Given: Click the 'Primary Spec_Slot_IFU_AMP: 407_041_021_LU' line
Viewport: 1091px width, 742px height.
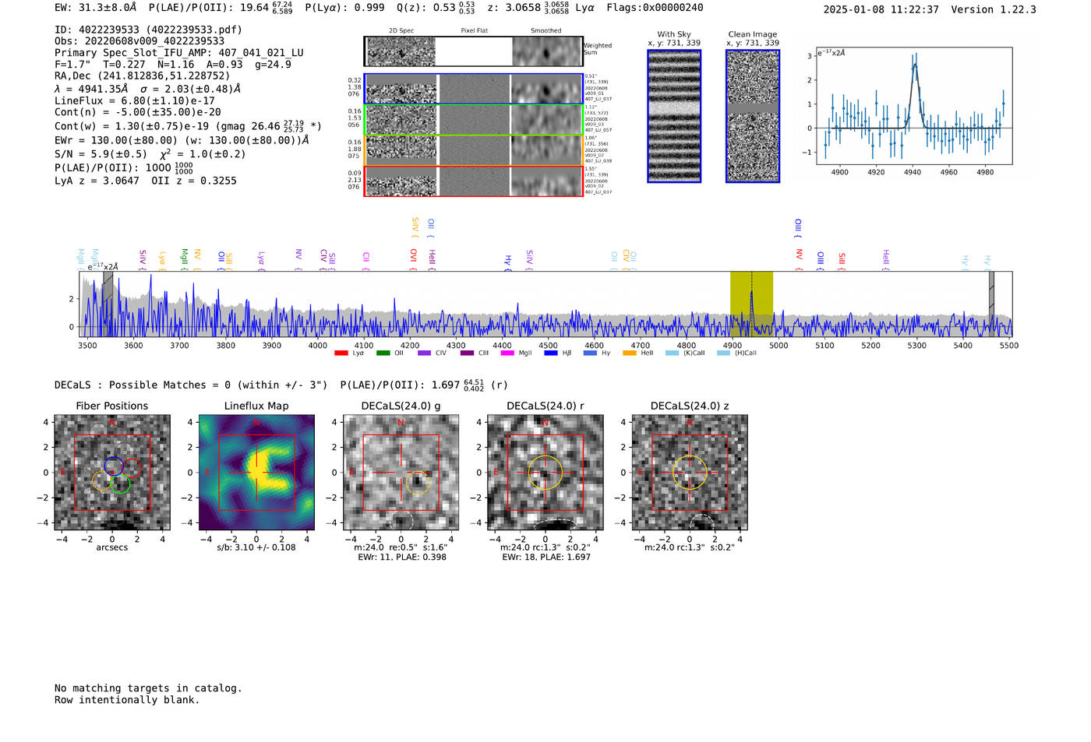Looking at the screenshot, I should (179, 53).
